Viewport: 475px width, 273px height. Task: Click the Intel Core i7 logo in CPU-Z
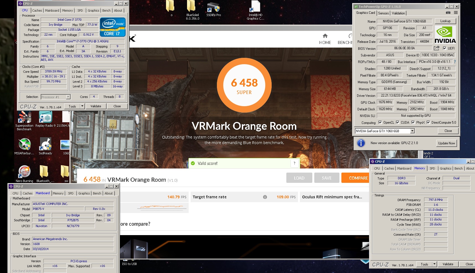click(113, 27)
